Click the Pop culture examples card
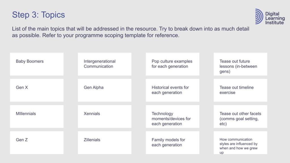Image resolution: width=290 pixels, height=163 pixels. point(172,64)
